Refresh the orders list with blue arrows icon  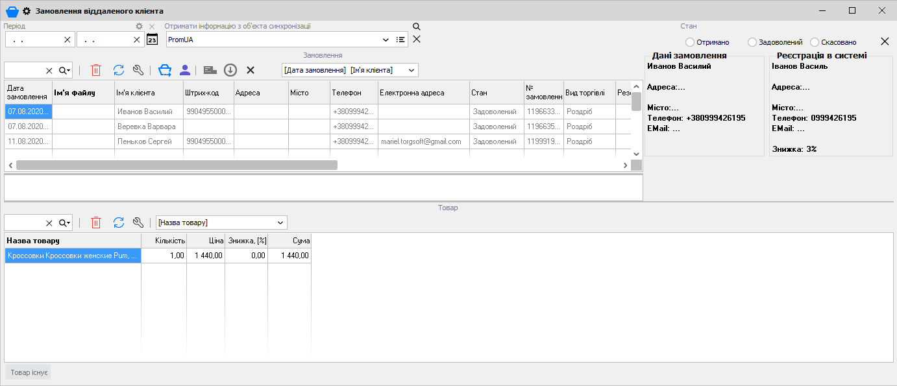point(118,70)
